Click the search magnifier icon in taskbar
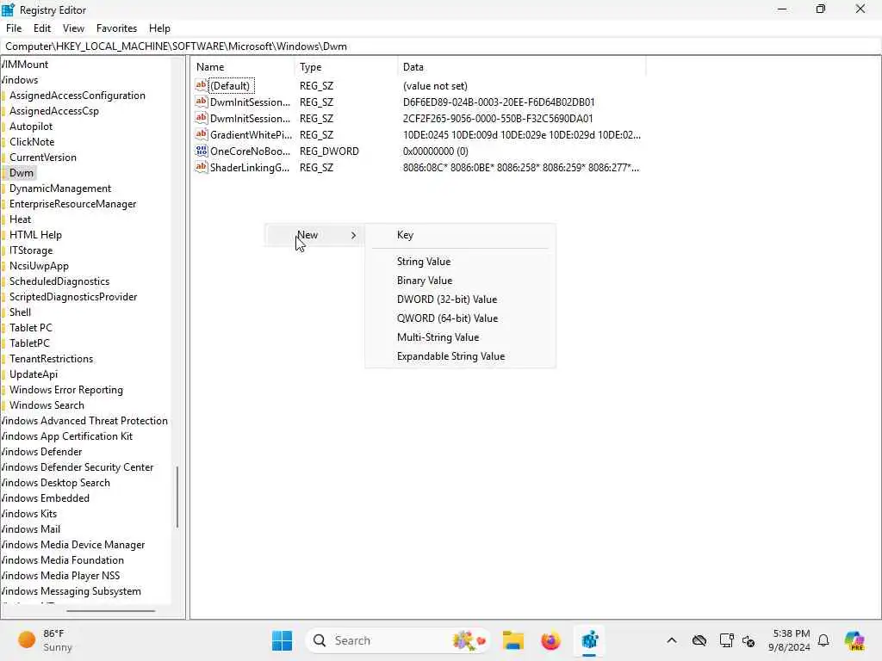 (320, 640)
